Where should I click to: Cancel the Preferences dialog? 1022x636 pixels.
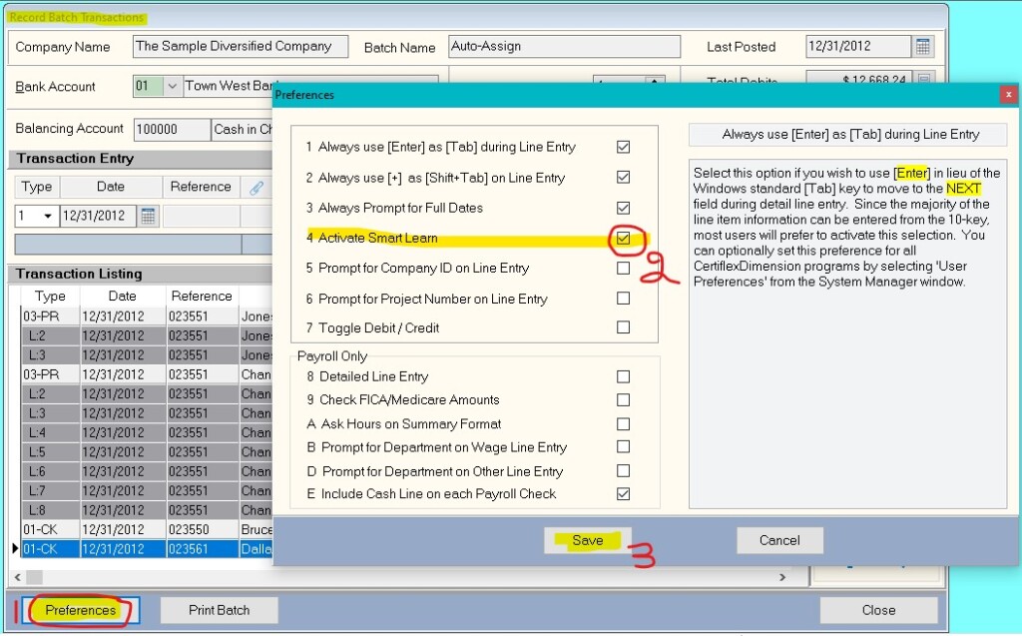point(779,539)
